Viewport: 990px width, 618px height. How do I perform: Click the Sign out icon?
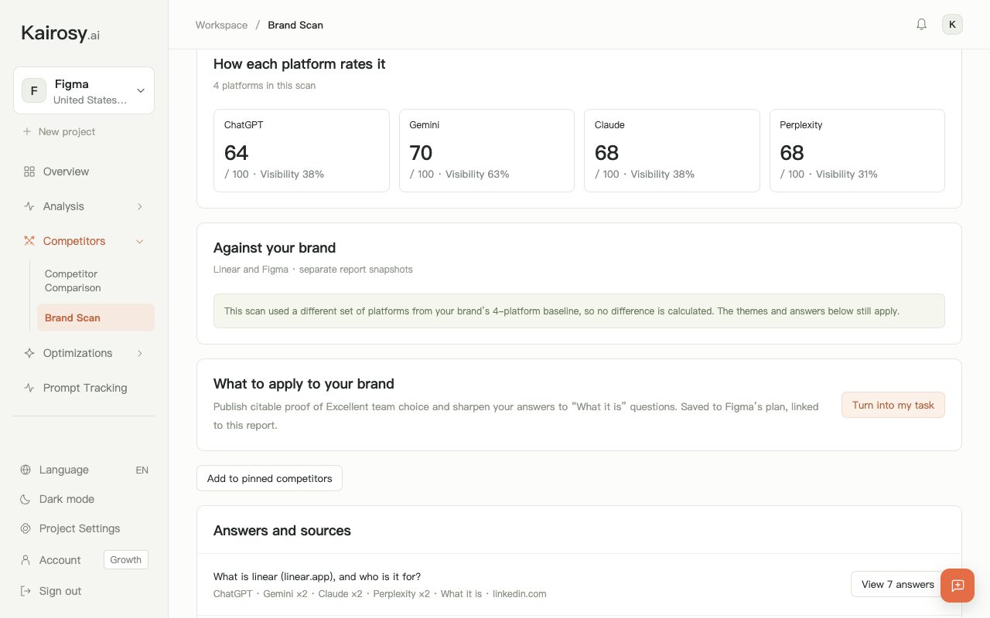coord(26,591)
